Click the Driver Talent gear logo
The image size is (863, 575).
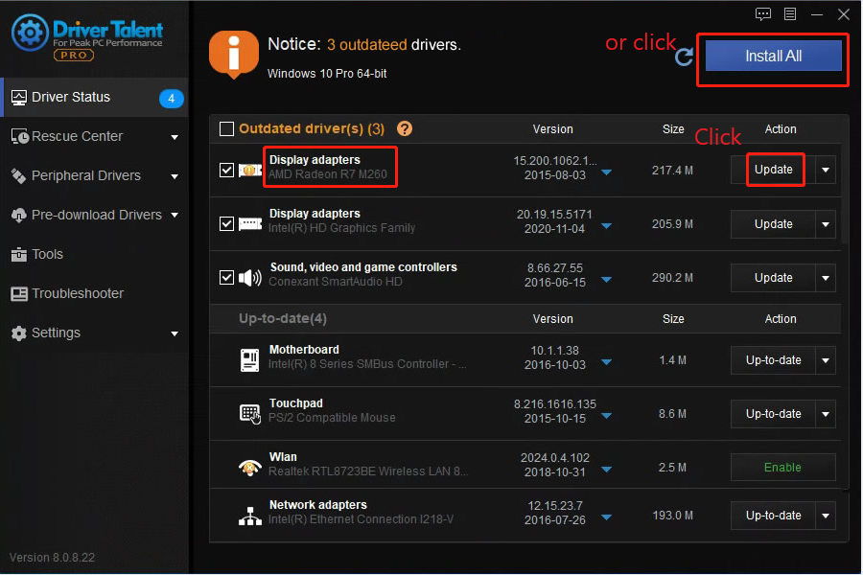30,33
